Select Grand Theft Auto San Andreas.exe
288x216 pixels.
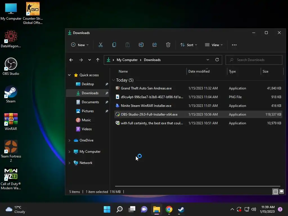click(x=198, y=88)
